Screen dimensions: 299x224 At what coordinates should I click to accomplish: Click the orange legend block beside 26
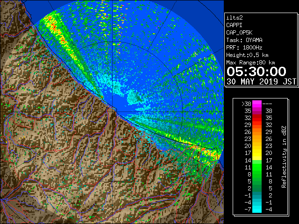[257, 132]
